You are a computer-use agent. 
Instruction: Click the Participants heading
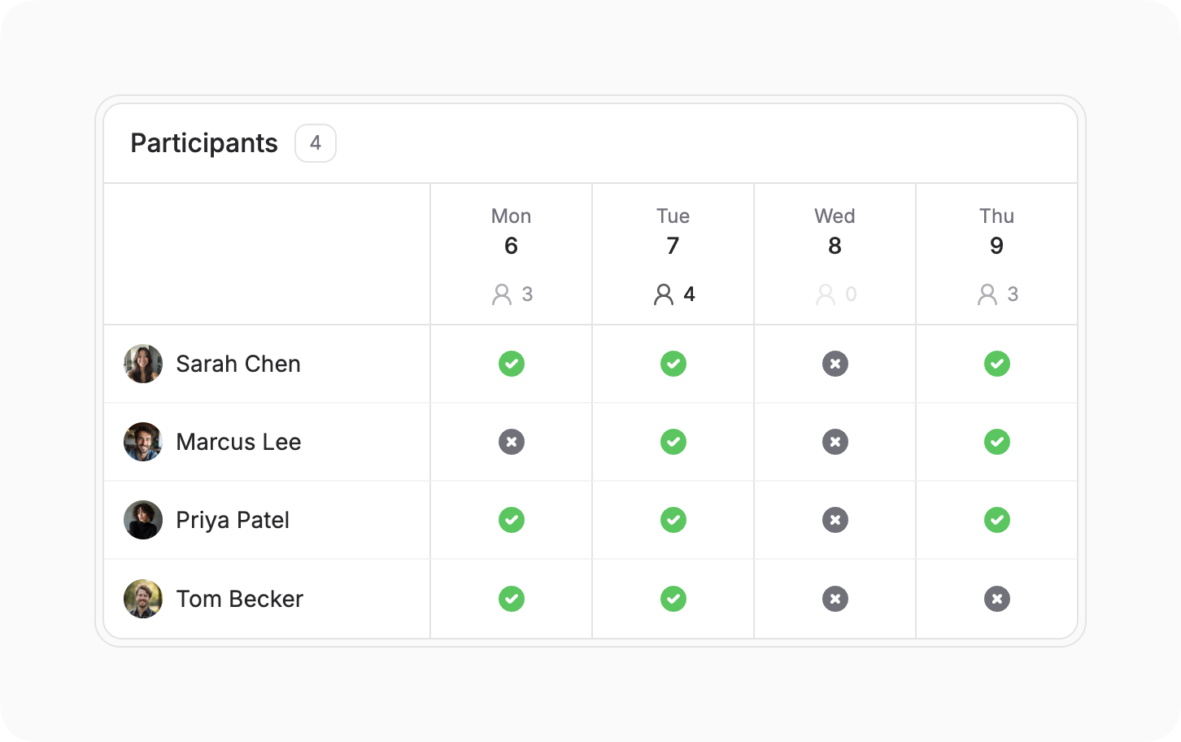coord(204,143)
